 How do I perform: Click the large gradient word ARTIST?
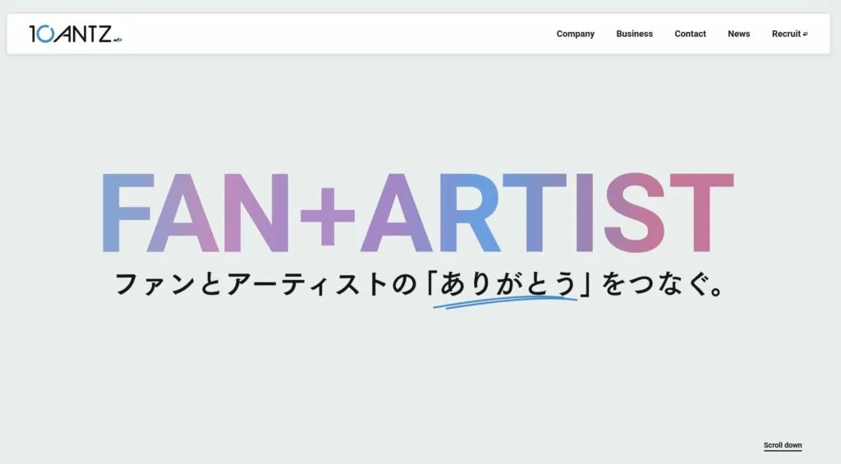point(546,214)
